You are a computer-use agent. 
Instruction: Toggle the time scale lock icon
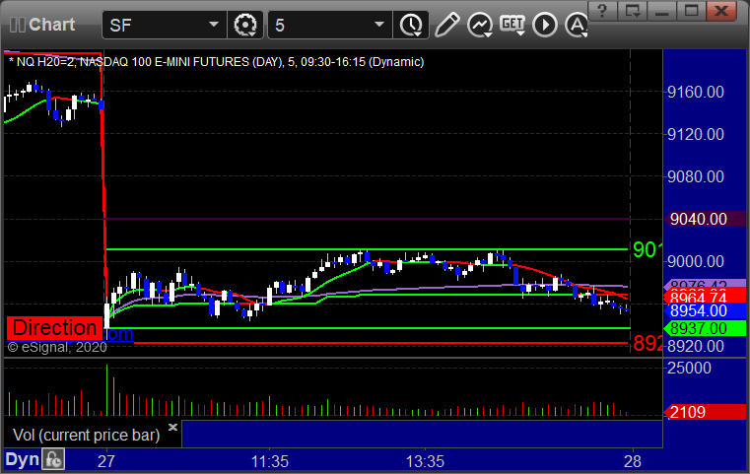point(53,459)
